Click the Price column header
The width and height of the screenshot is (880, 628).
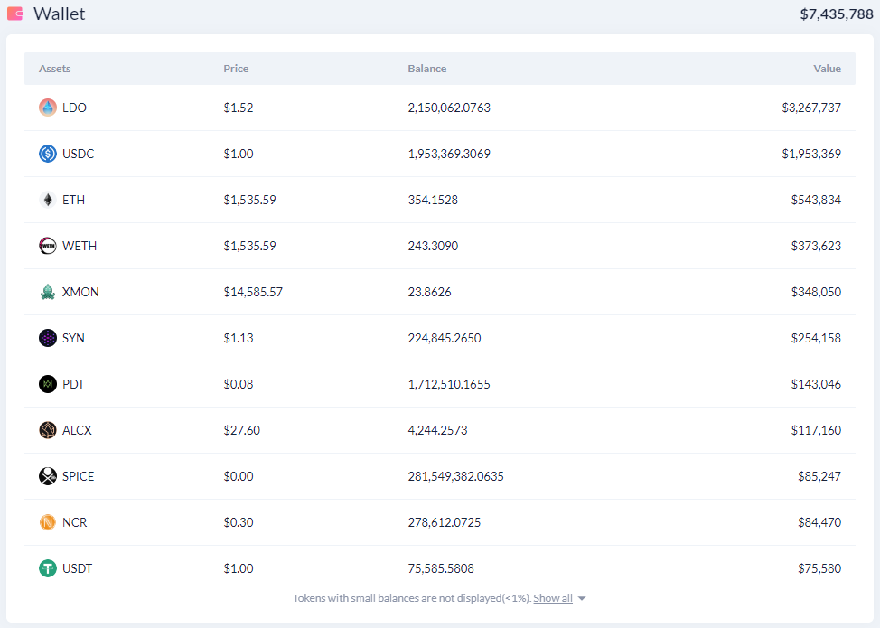click(x=236, y=69)
